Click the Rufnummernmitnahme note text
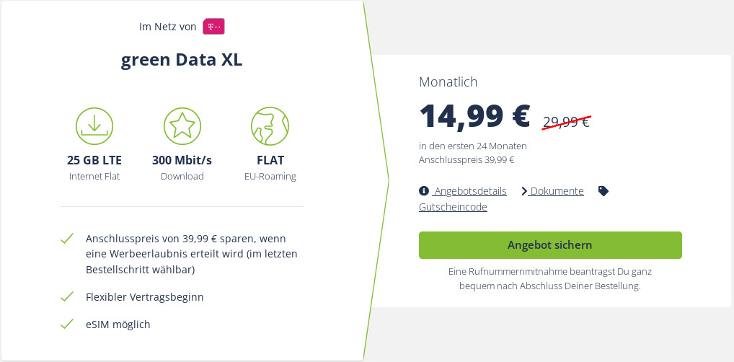The width and height of the screenshot is (734, 362). tap(549, 279)
